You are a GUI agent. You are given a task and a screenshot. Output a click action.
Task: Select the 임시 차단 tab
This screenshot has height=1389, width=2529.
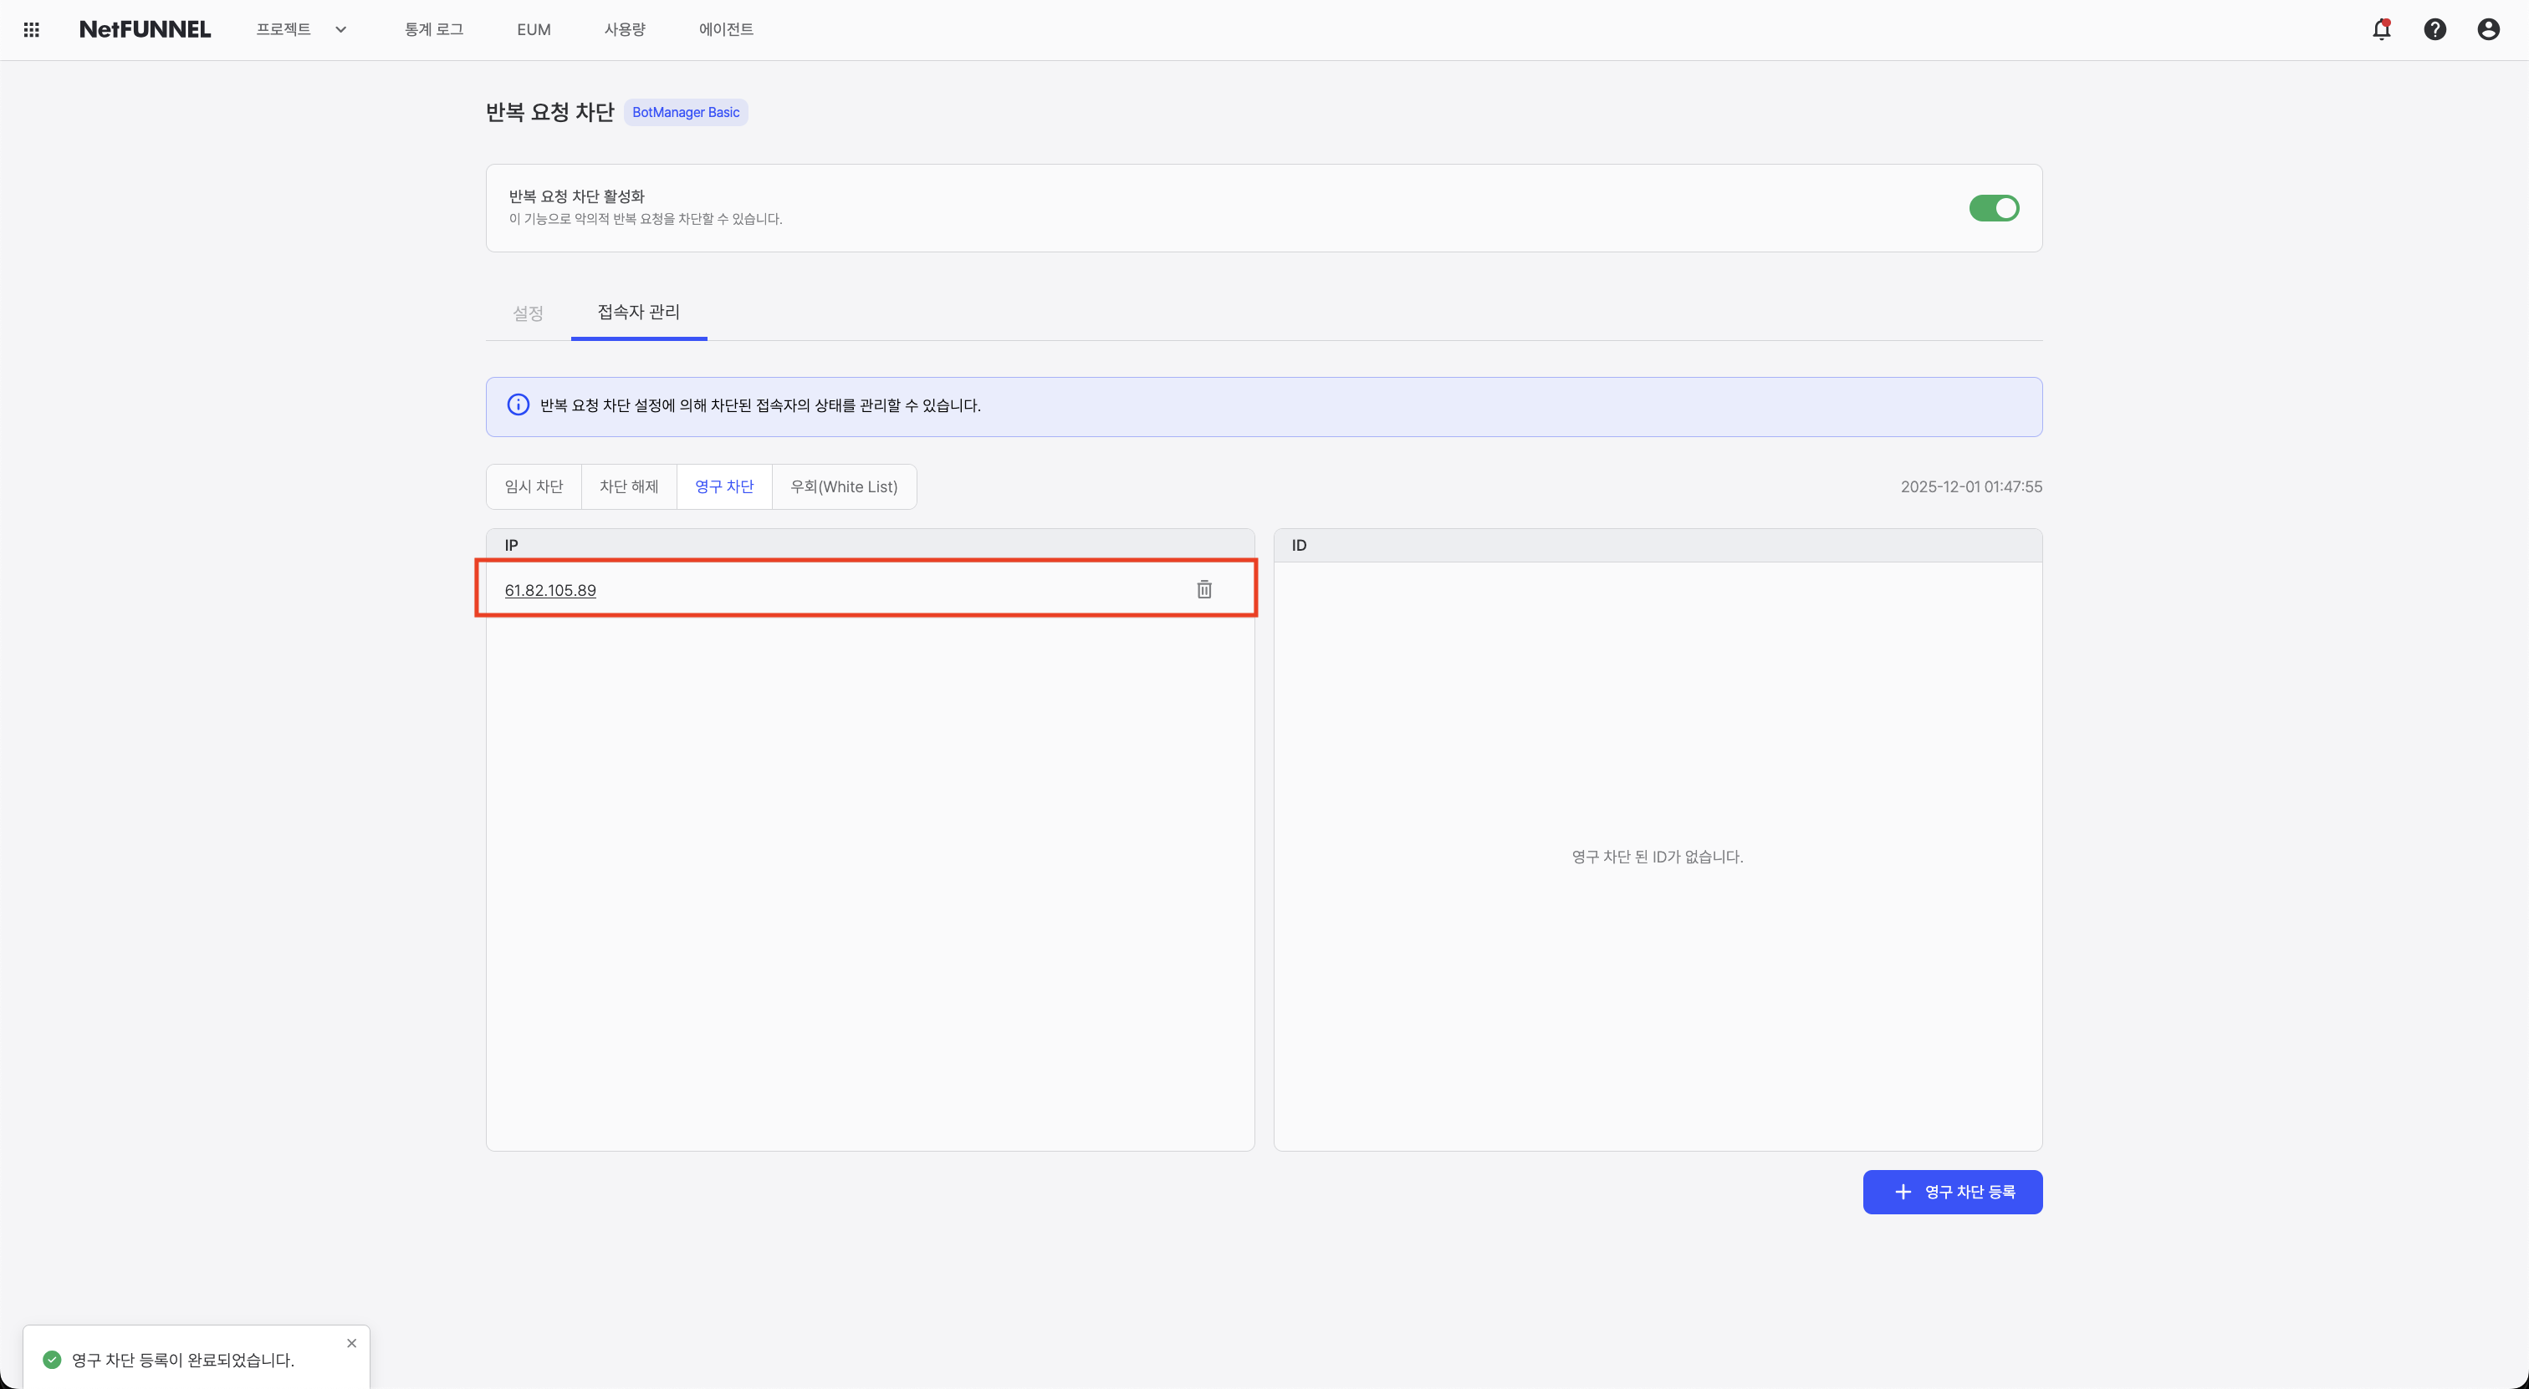[x=533, y=486]
